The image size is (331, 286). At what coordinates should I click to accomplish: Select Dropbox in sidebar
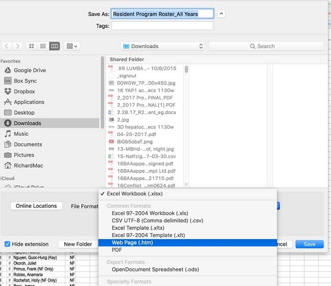(x=49, y=91)
